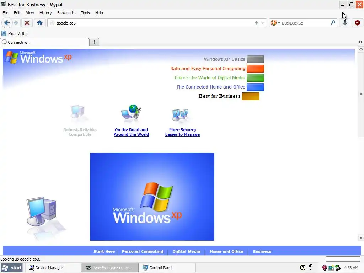Select Digital Media in bottom navigation
This screenshot has height=273, width=364.
coord(186,251)
